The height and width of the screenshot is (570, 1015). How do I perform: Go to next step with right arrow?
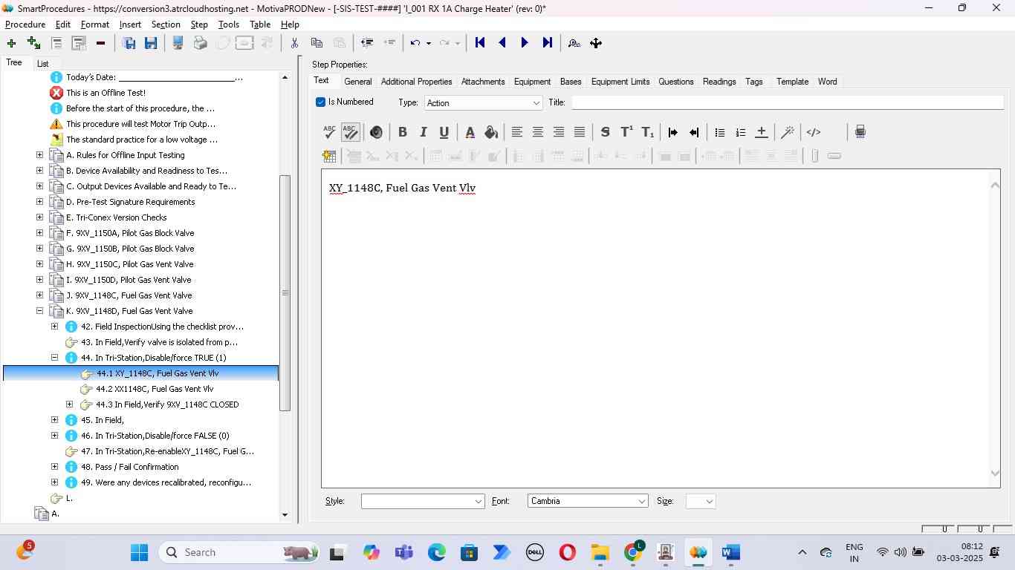point(525,43)
